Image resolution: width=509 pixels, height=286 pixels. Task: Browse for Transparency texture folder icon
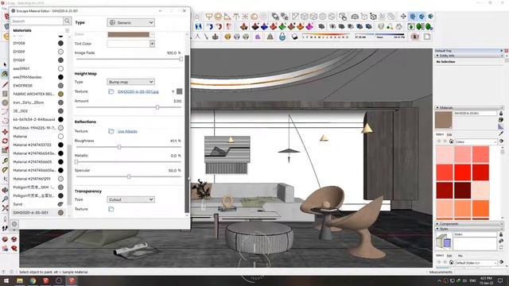(111, 209)
